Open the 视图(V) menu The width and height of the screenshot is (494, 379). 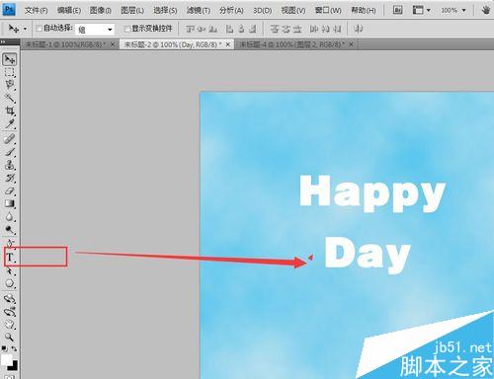(293, 11)
